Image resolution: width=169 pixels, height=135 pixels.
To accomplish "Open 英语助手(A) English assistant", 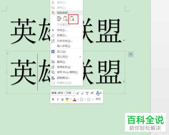I will click(x=64, y=67).
